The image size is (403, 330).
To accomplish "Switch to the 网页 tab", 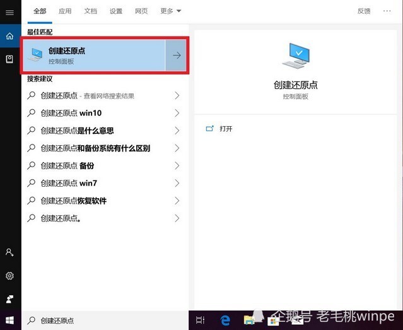I will click(x=141, y=11).
